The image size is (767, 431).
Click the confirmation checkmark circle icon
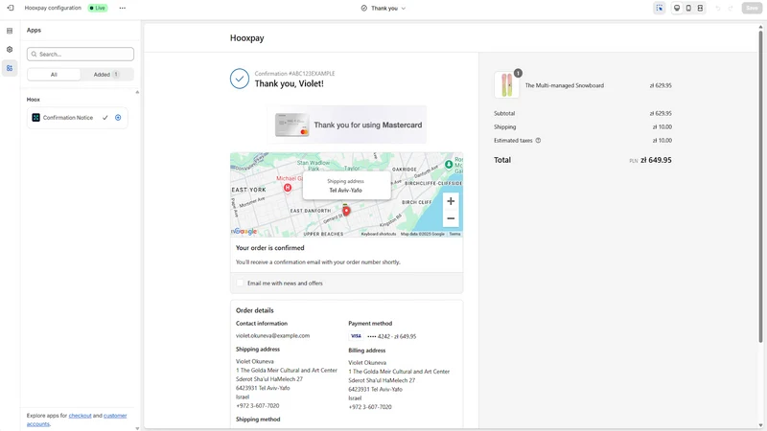(240, 79)
